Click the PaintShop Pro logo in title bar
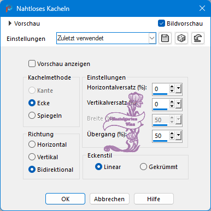 pyautogui.click(x=9, y=9)
